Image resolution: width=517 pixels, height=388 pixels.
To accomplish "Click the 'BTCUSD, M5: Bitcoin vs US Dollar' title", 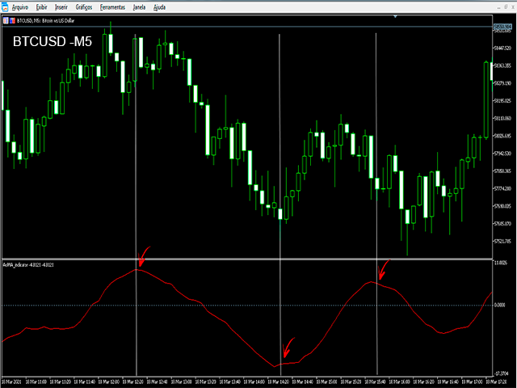I will pos(45,21).
